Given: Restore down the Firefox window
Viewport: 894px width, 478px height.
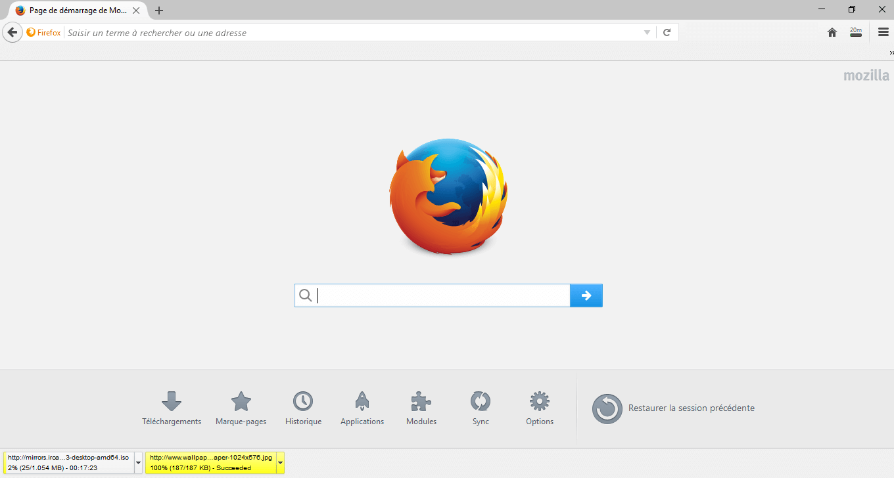Looking at the screenshot, I should coord(852,9).
